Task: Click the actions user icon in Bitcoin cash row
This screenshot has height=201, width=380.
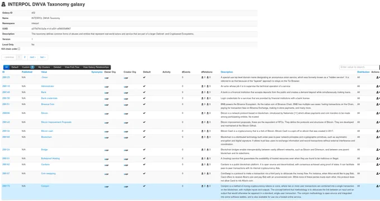Action: (x=377, y=131)
